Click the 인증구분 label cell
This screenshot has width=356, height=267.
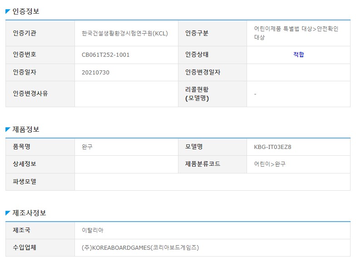[213, 34]
